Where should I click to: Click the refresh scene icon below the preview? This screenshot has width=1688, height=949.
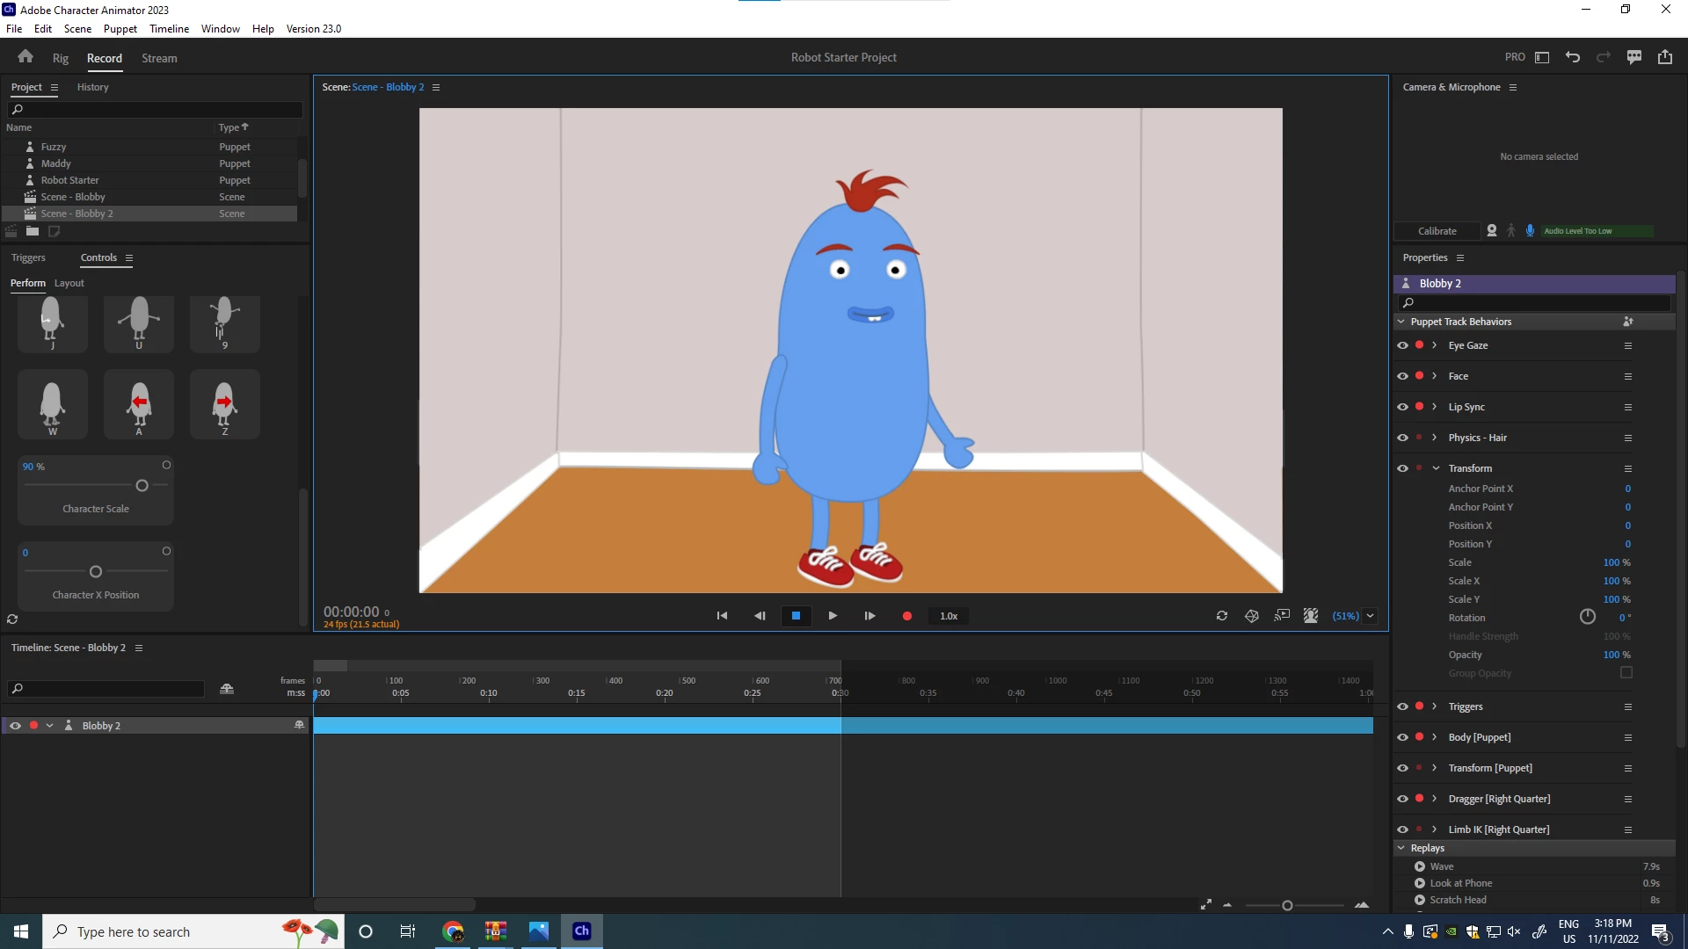[x=1222, y=616]
